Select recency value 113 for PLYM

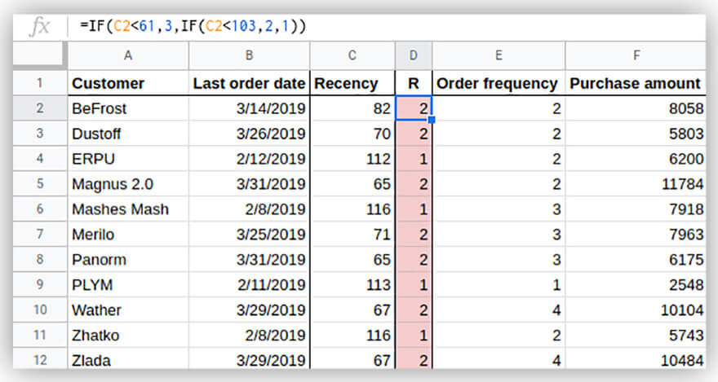pyautogui.click(x=352, y=285)
